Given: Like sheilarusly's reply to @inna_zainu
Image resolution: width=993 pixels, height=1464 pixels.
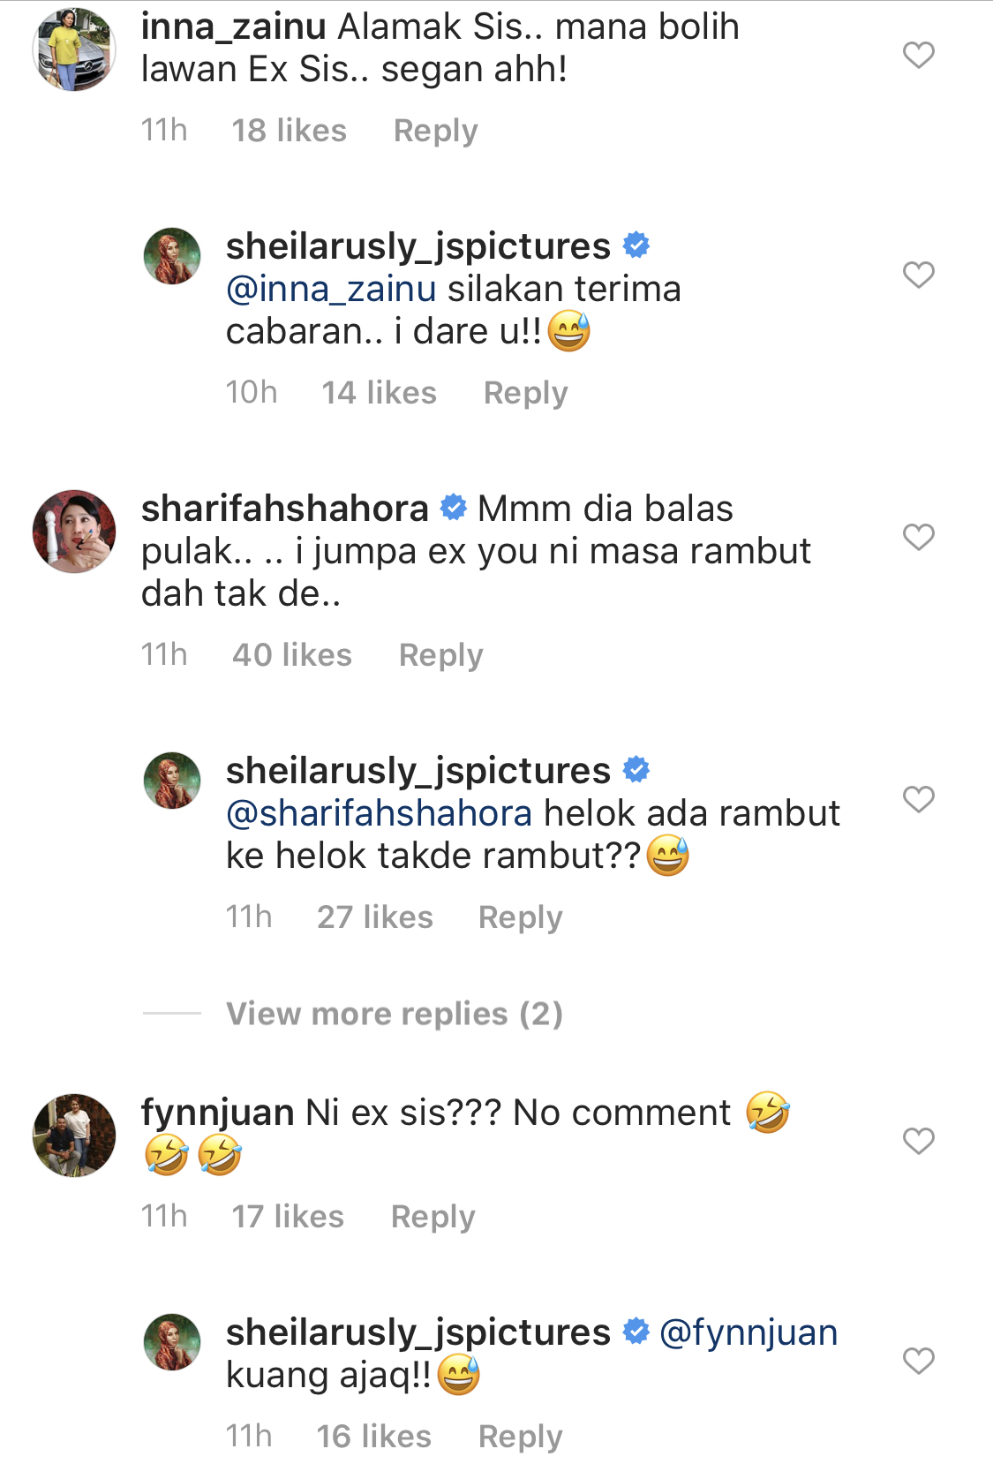Looking at the screenshot, I should tap(918, 275).
